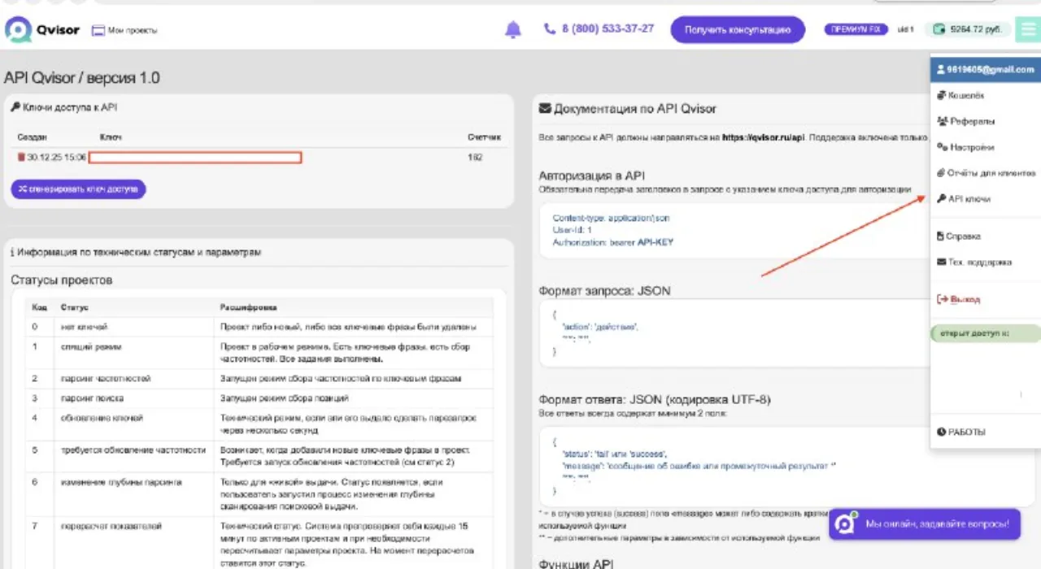Screen dimensions: 1041x569
Task: Click сгенерировать ключ доступа button
Action: pos(78,189)
